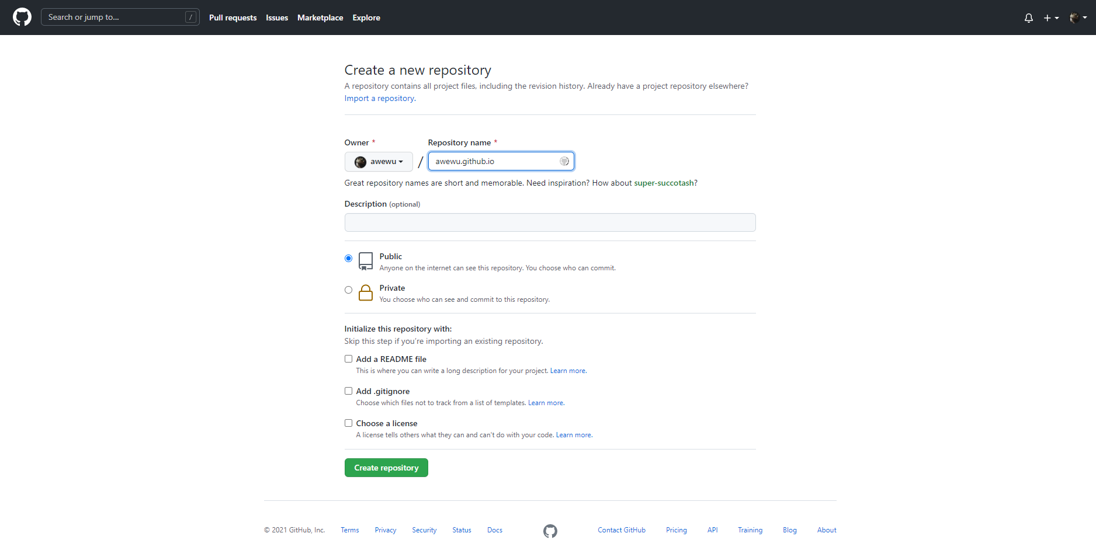Select the Public visibility radio button

[348, 258]
